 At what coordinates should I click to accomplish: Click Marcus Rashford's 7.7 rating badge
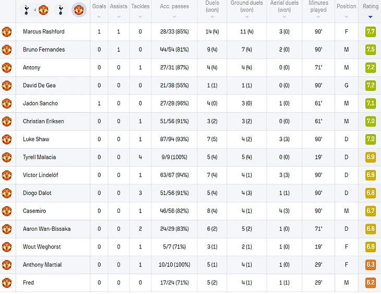click(x=371, y=32)
